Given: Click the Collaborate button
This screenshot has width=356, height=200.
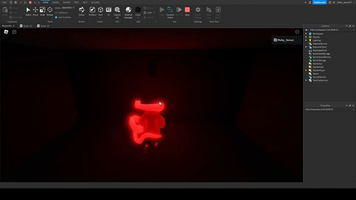Looking at the screenshot, I should pos(319,2).
